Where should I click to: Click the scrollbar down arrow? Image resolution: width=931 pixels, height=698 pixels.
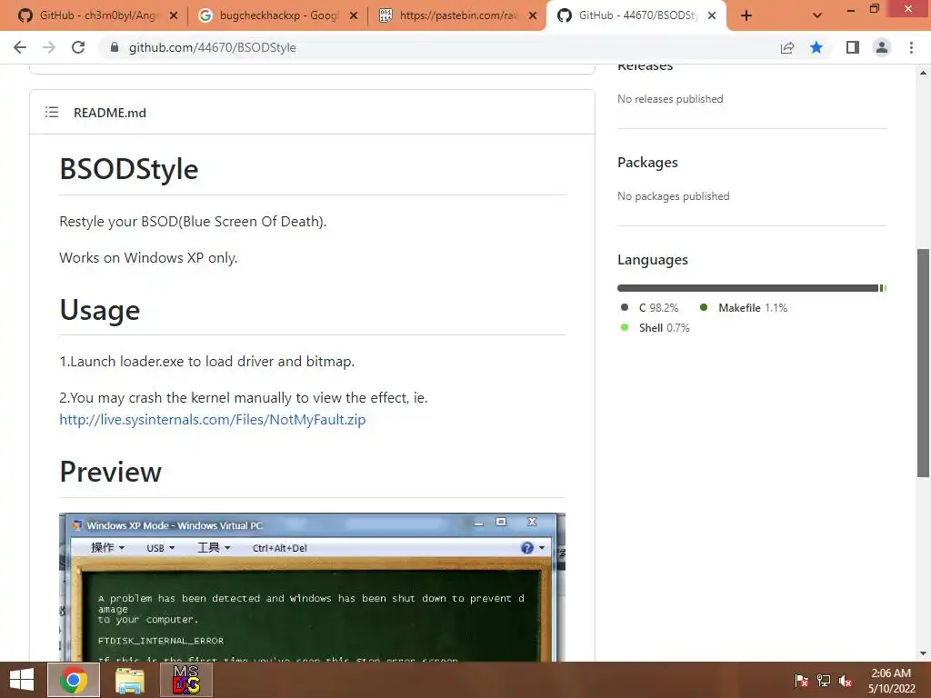(x=923, y=653)
